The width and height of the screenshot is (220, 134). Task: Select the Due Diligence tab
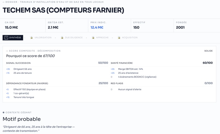point(72,38)
